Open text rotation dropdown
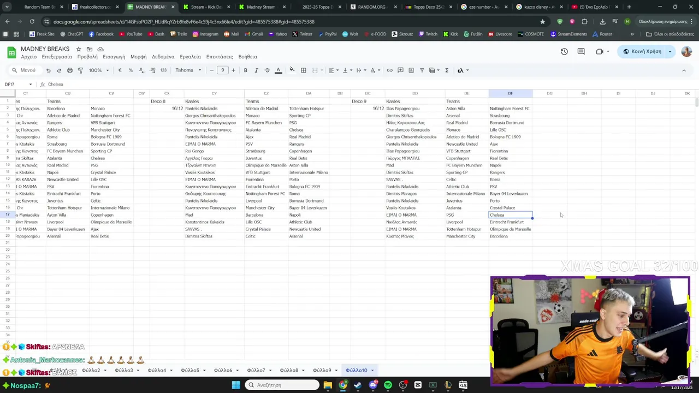The image size is (699, 393). [x=375, y=70]
